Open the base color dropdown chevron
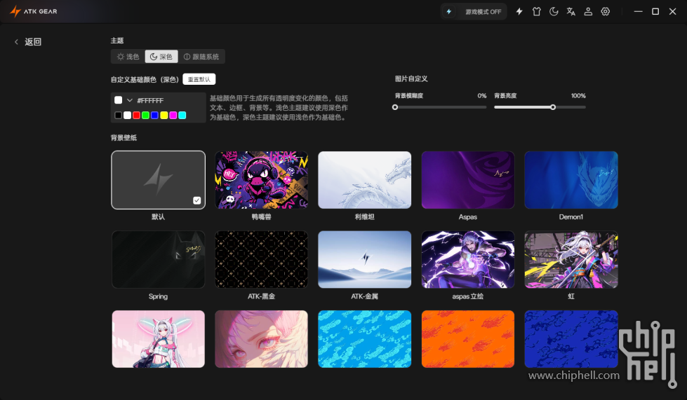This screenshot has height=400, width=687. 130,100
